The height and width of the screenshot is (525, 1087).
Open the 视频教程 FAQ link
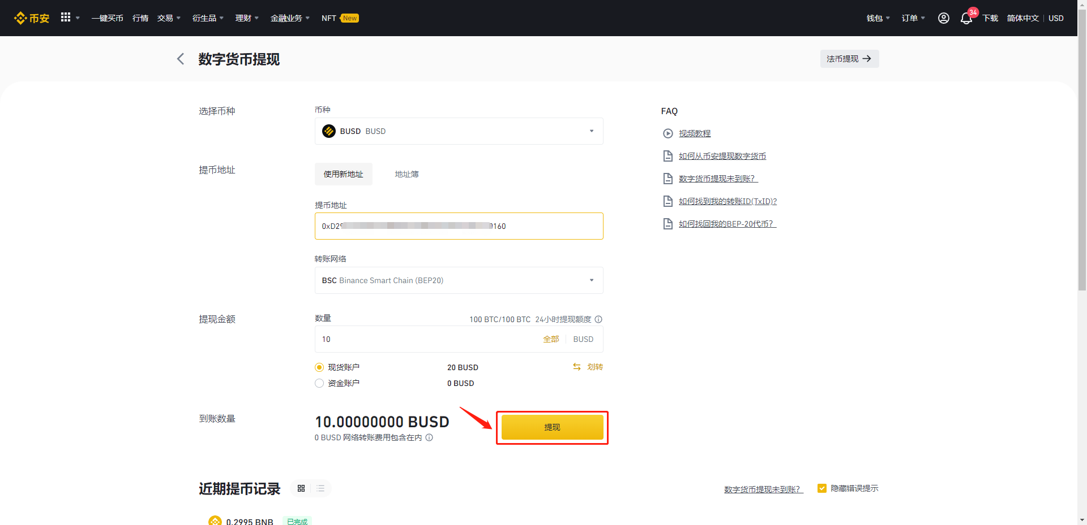coord(695,133)
